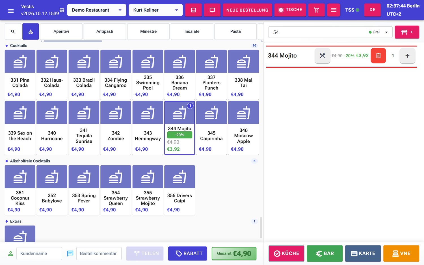Click the orange VNE payment button
424x265 pixels.
coord(401,253)
